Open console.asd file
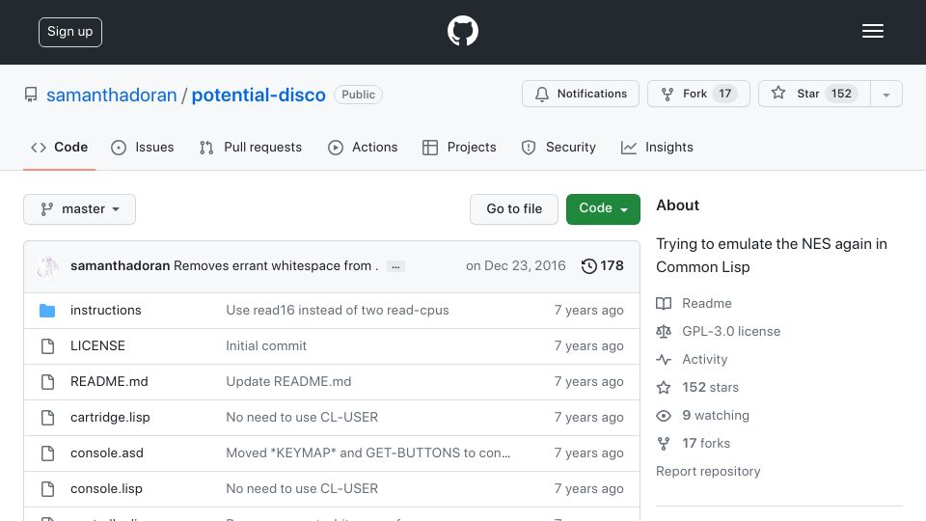The image size is (926, 521). coord(107,453)
